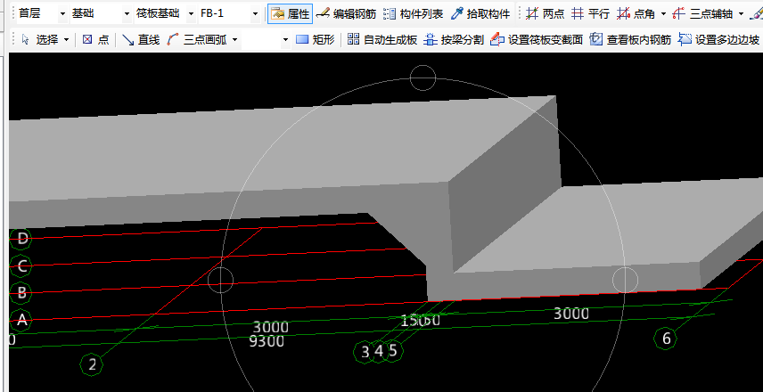Select the 平行 parallel axis tool

coord(590,14)
